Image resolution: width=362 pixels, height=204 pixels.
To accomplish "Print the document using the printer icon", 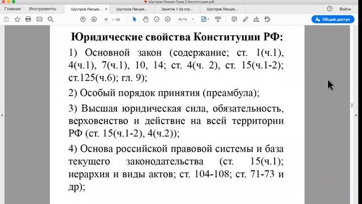I will [28, 19].
